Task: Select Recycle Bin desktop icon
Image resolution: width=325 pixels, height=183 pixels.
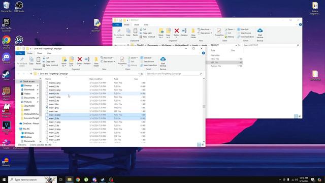Action: 7,7
